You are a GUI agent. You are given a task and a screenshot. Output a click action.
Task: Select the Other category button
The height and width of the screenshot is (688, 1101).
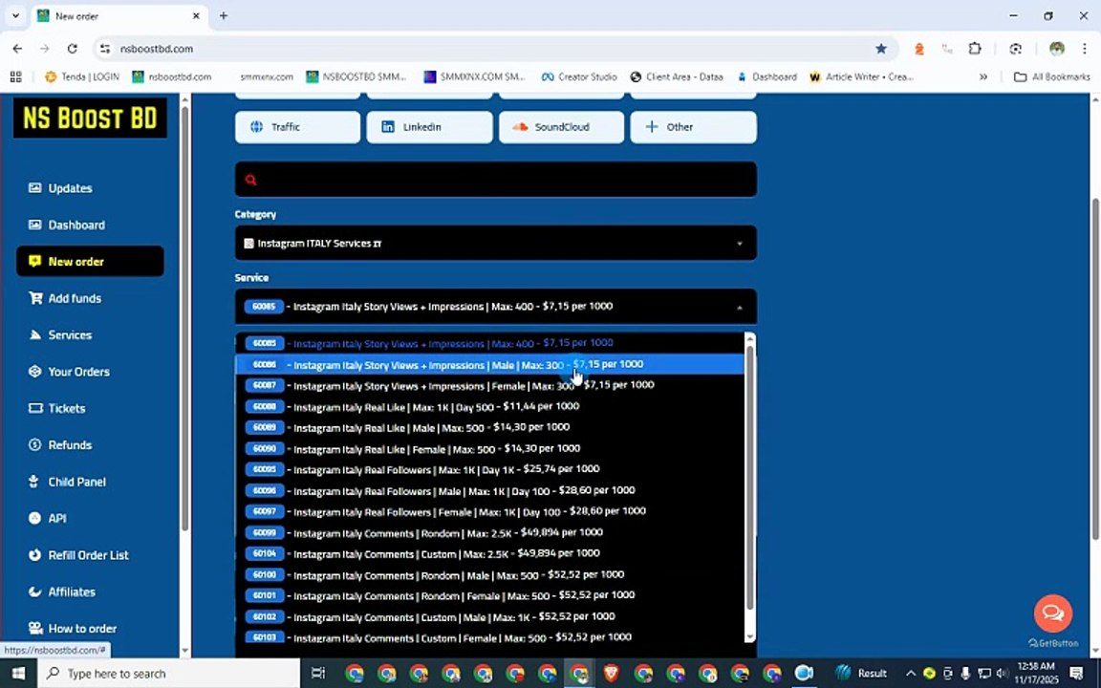pyautogui.click(x=693, y=127)
